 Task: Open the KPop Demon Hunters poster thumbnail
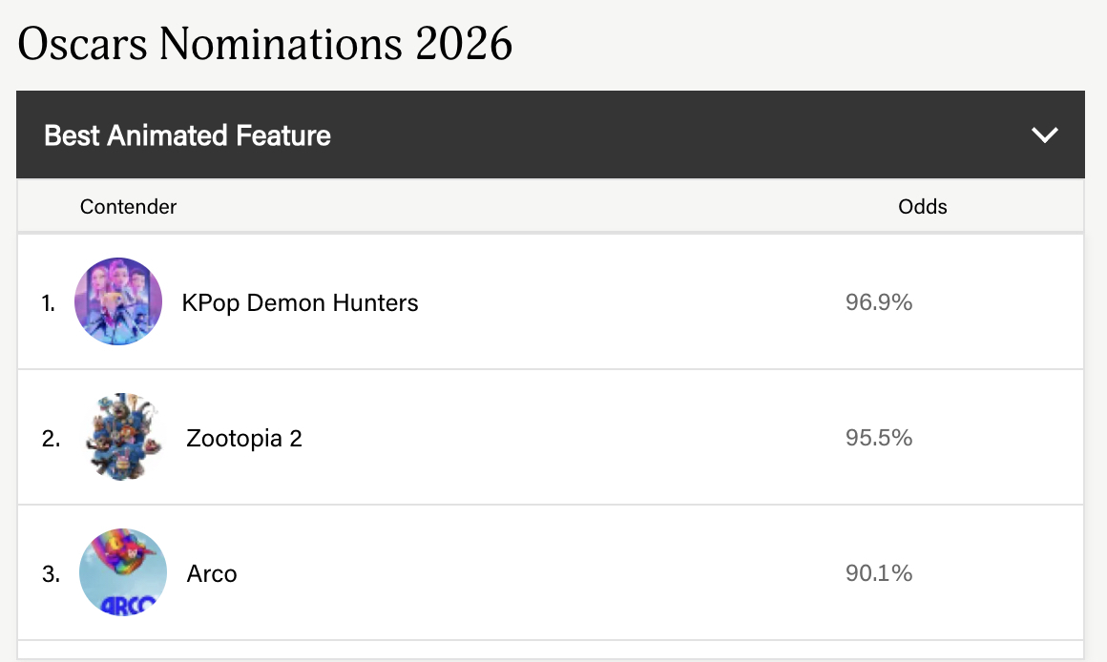pyautogui.click(x=118, y=301)
